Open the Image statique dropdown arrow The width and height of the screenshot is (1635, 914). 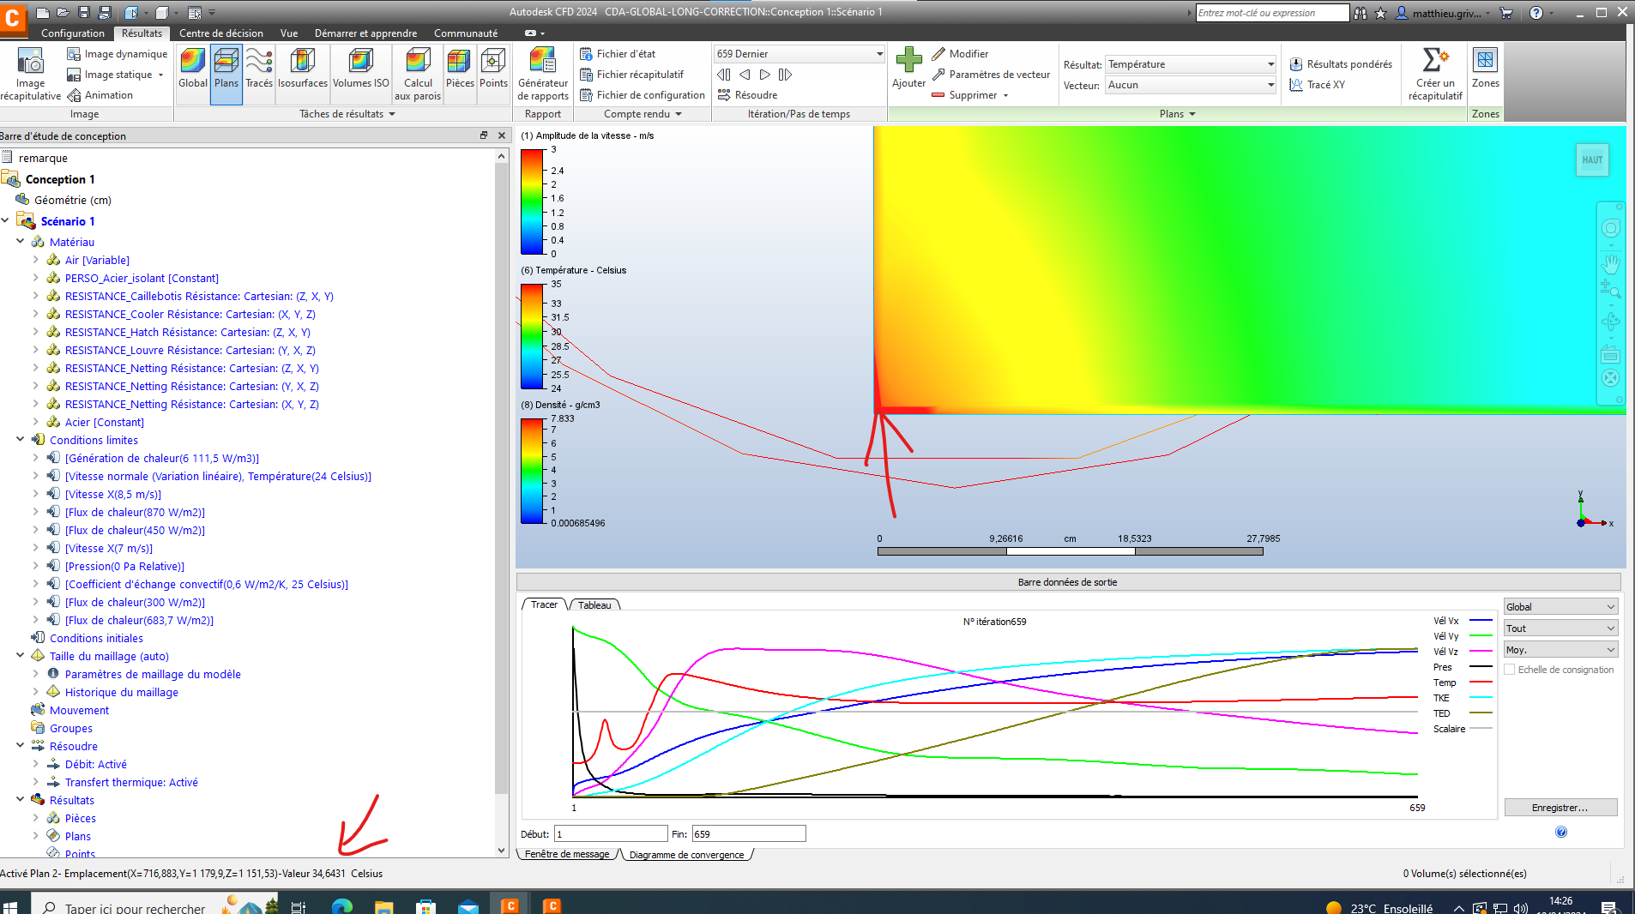point(160,75)
